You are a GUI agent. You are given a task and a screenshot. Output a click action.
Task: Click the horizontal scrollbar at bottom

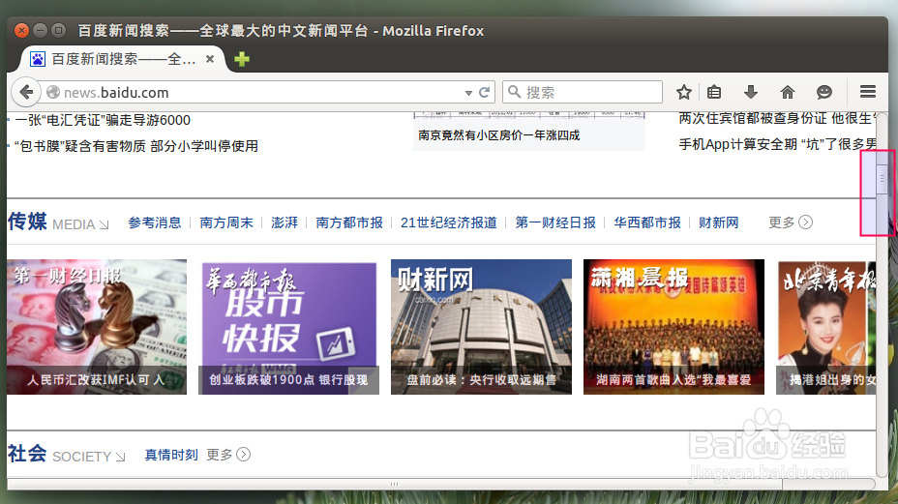point(395,485)
